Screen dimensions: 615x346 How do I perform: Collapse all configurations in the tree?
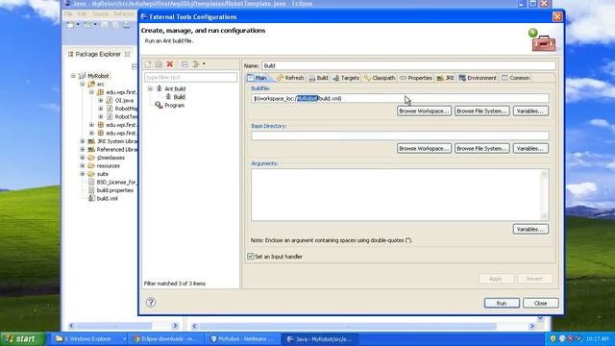184,64
